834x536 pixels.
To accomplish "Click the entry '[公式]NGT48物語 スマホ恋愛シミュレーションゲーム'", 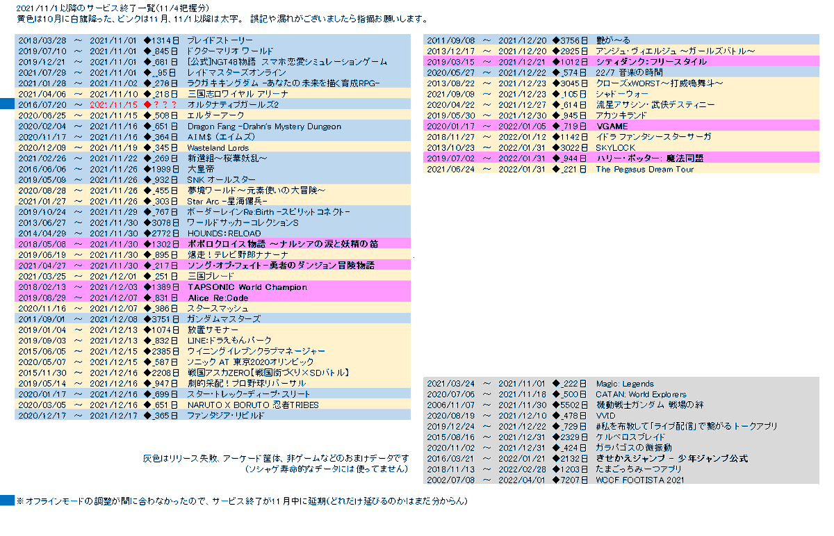I will pos(287,62).
